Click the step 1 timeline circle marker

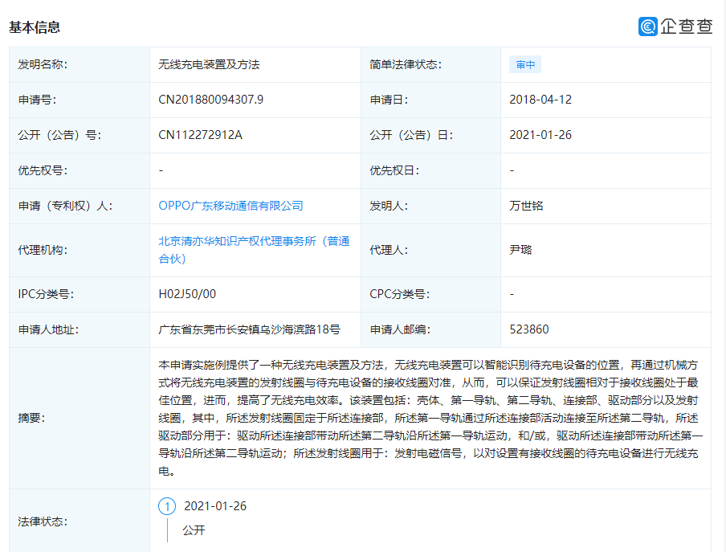click(x=167, y=506)
